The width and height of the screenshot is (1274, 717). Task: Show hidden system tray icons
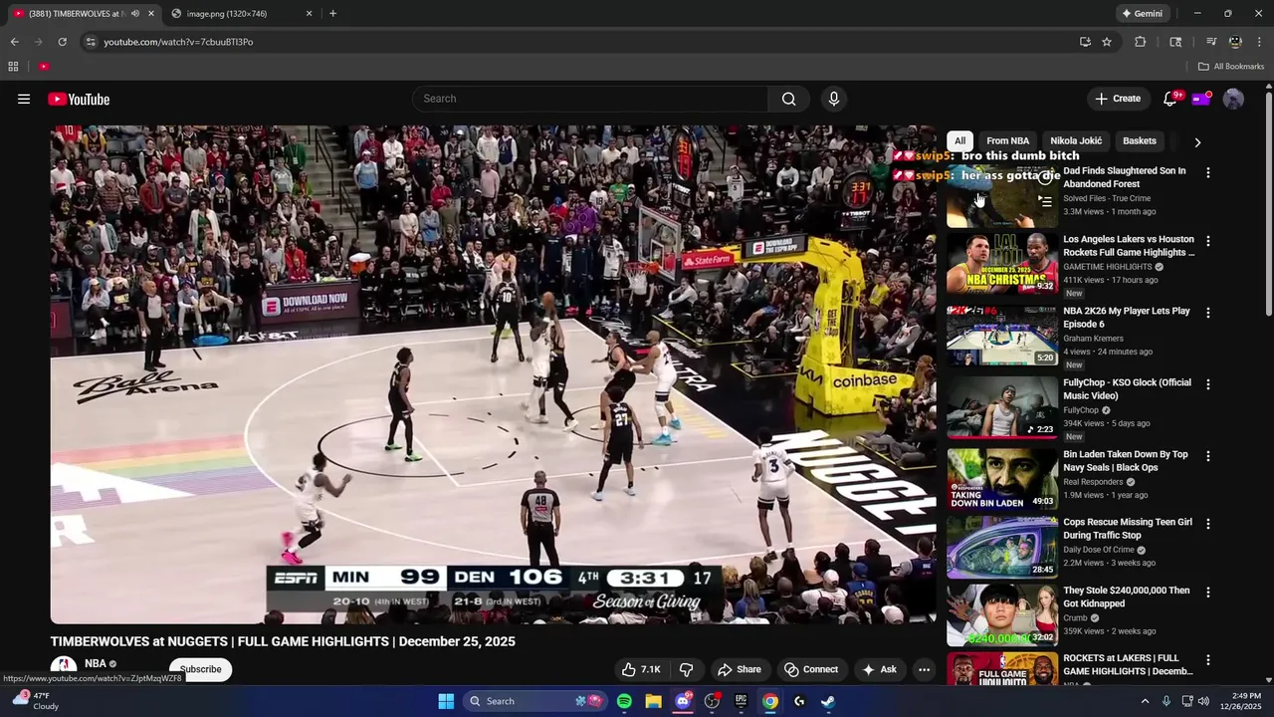coord(1145,701)
